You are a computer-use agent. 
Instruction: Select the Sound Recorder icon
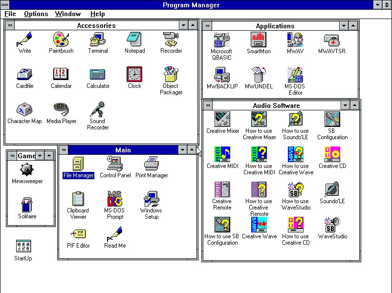tap(98, 110)
